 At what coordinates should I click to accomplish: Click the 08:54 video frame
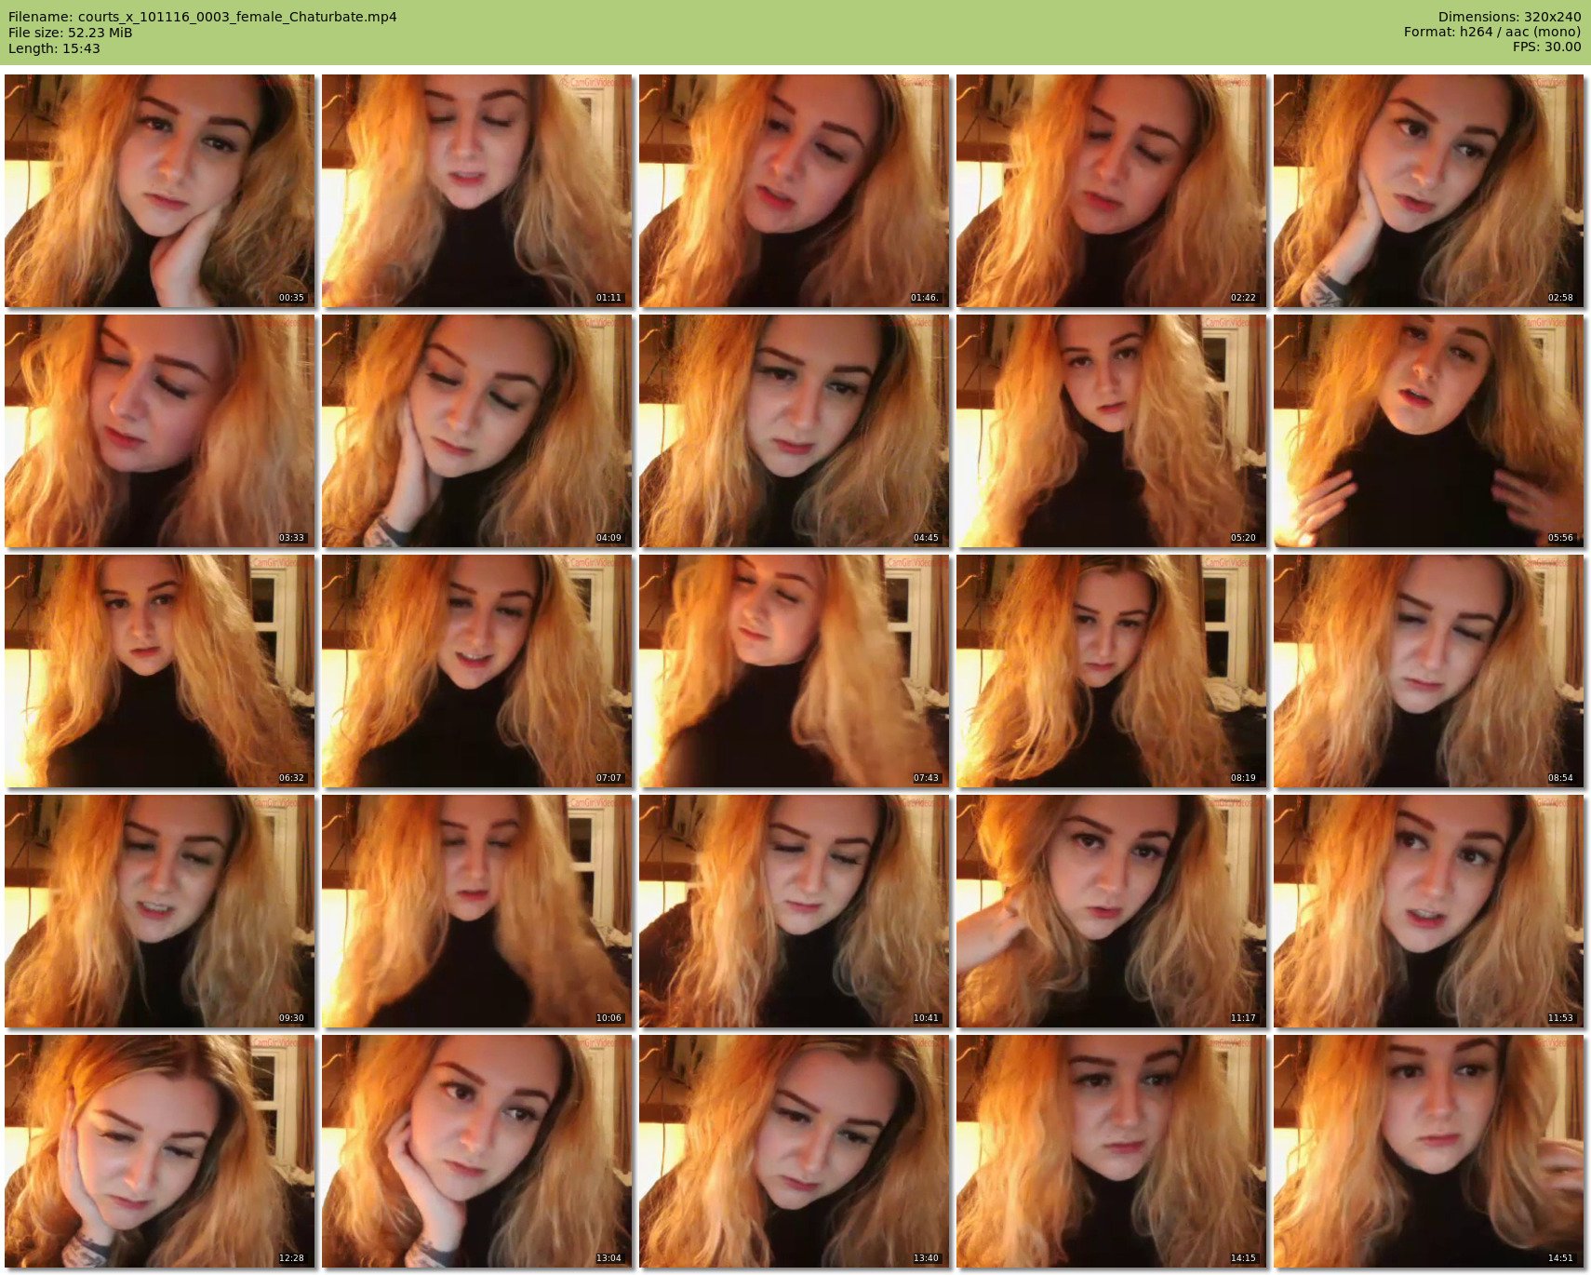click(1429, 671)
